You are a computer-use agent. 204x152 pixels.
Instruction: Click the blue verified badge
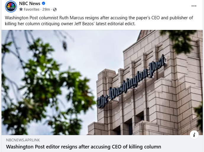[x=44, y=3]
